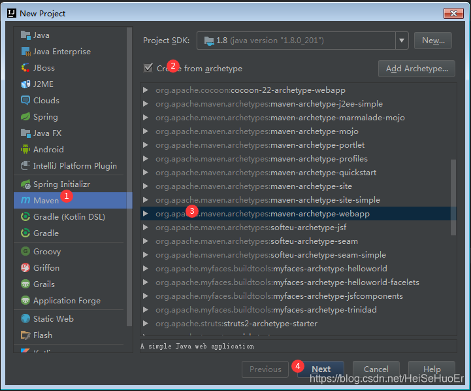Select the Spring Initializr icon
The width and height of the screenshot is (471, 391).
25,184
